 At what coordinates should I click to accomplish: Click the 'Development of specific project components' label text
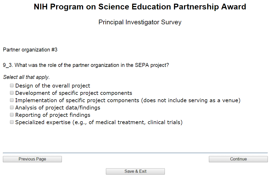pyautogui.click(x=74, y=93)
